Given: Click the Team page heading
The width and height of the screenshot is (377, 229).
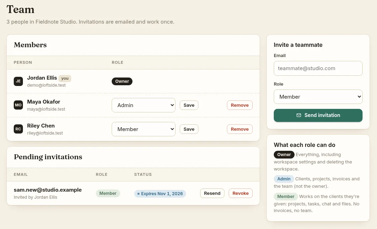Looking at the screenshot, I should pyautogui.click(x=20, y=10).
